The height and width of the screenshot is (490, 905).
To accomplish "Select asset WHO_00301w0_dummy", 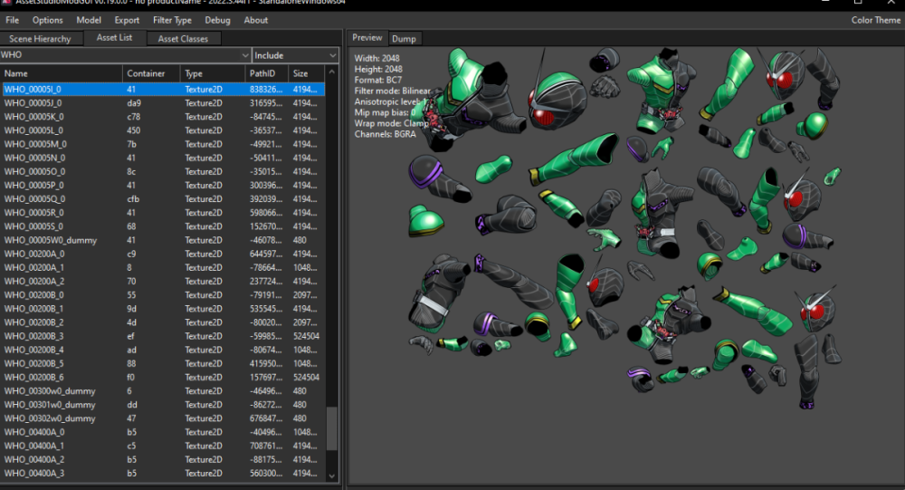I will (163, 405).
